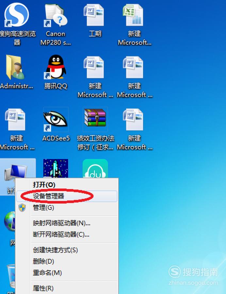Image resolution: width=226 pixels, height=294 pixels.
Task: Choose 设备管理器 in the context menu
Action: 67,196
